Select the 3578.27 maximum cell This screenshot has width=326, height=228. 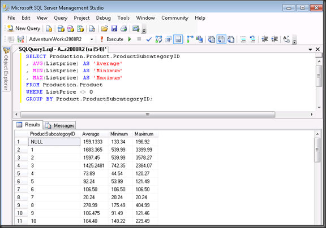click(145, 157)
